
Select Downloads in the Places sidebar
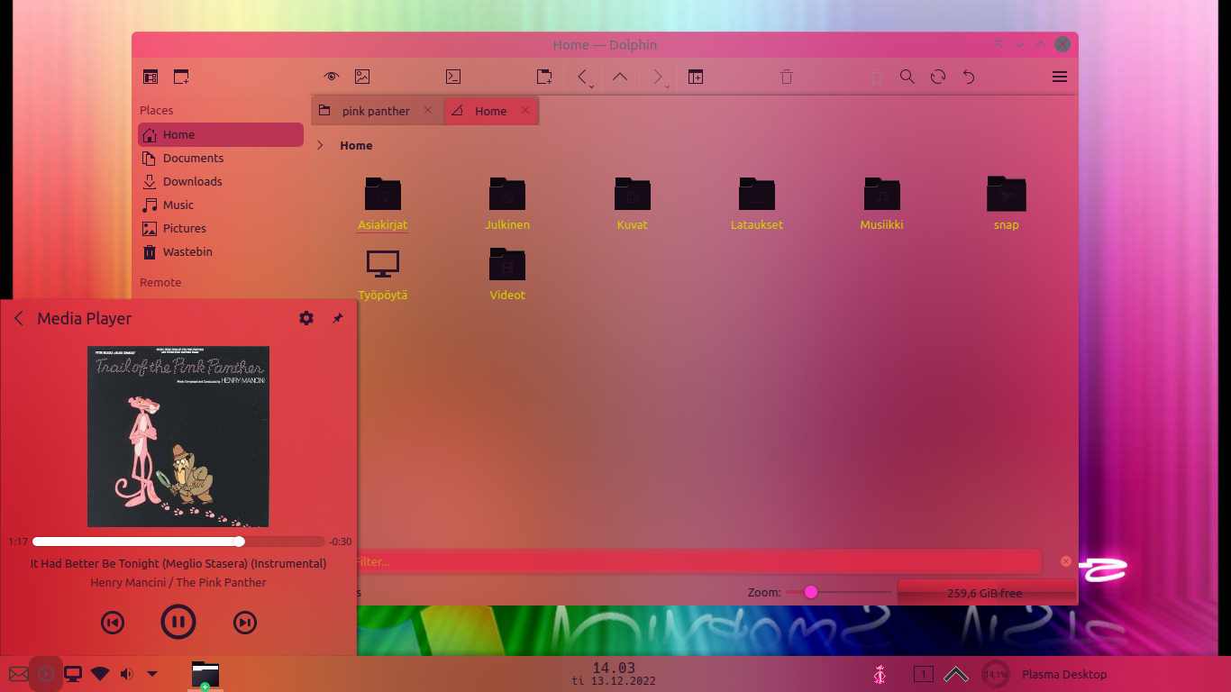coord(192,181)
